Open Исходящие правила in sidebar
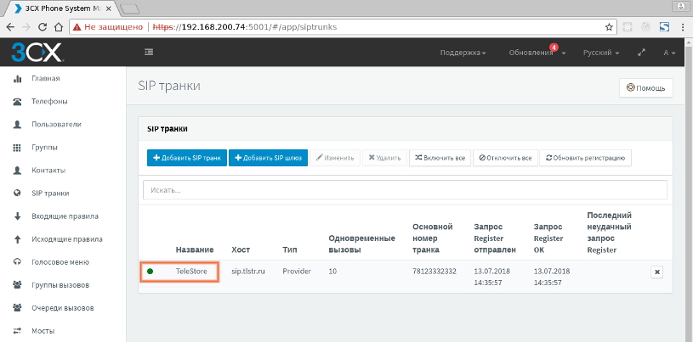 pos(67,239)
